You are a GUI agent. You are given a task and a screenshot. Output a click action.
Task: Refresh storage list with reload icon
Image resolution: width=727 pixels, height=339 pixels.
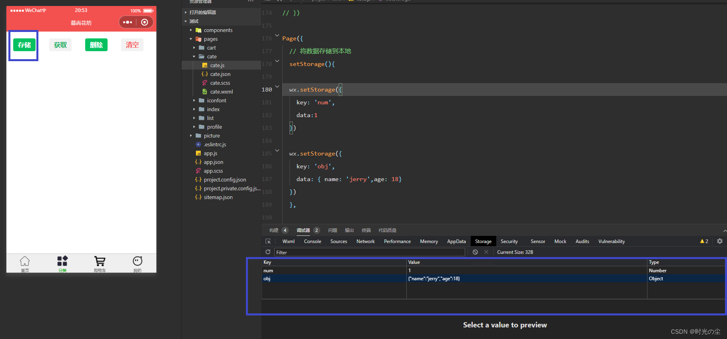tap(268, 252)
